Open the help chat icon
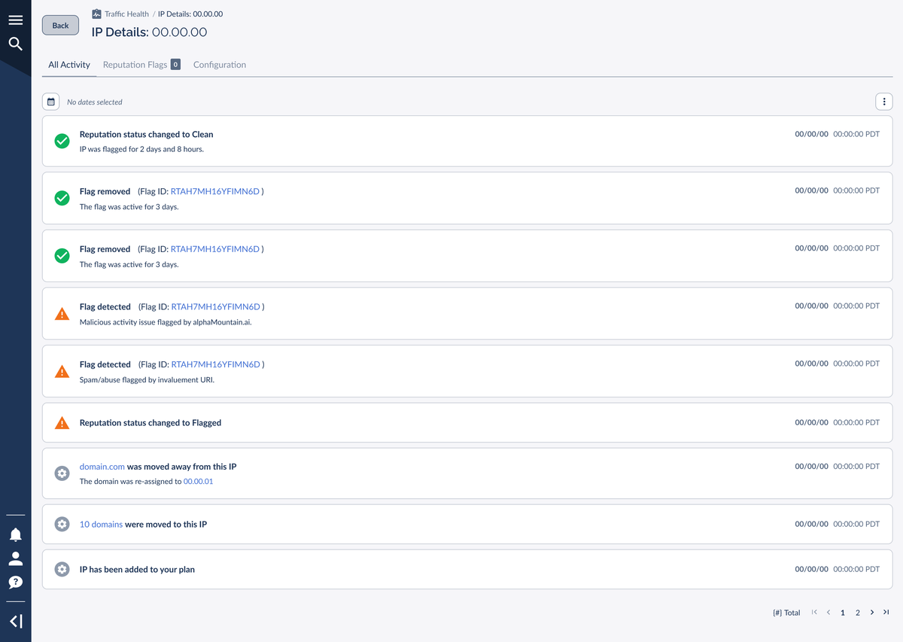This screenshot has height=642, width=903. [x=15, y=582]
